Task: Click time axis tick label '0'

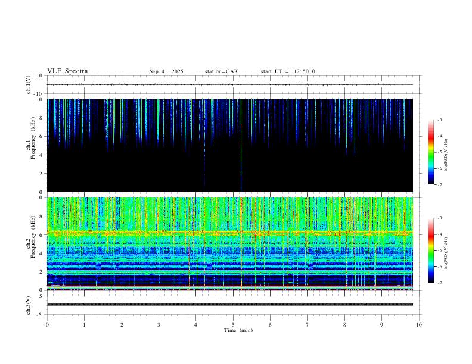Action: click(x=47, y=325)
